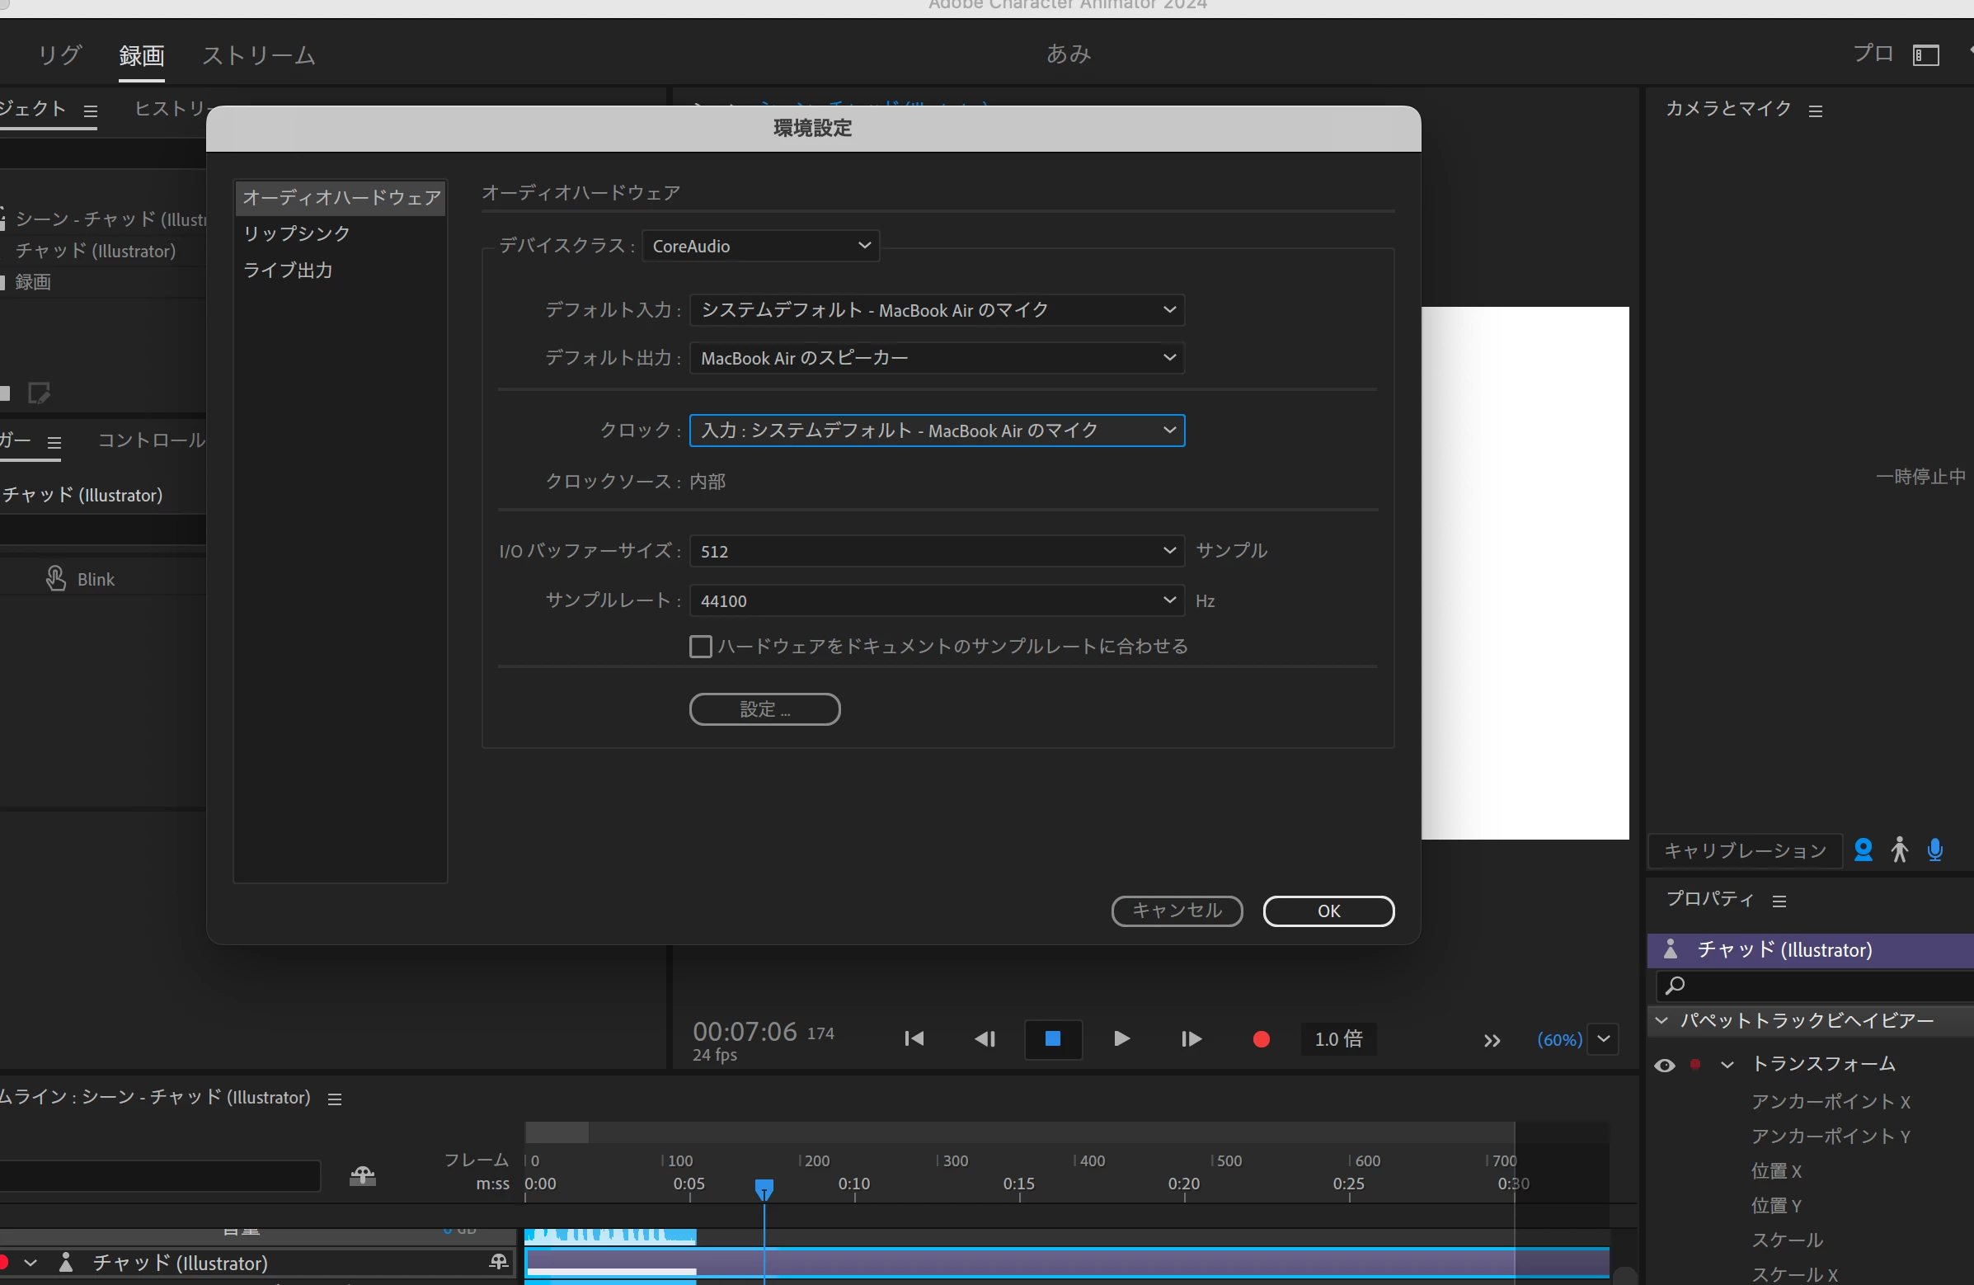This screenshot has width=1974, height=1285.
Task: Click the body tracking icon
Action: pyautogui.click(x=1899, y=850)
